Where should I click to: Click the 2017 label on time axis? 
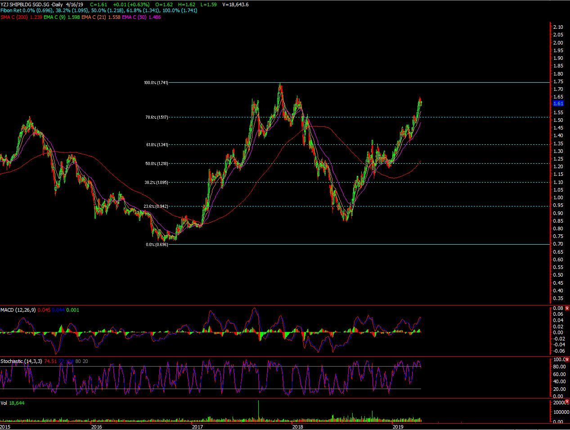tap(197, 426)
